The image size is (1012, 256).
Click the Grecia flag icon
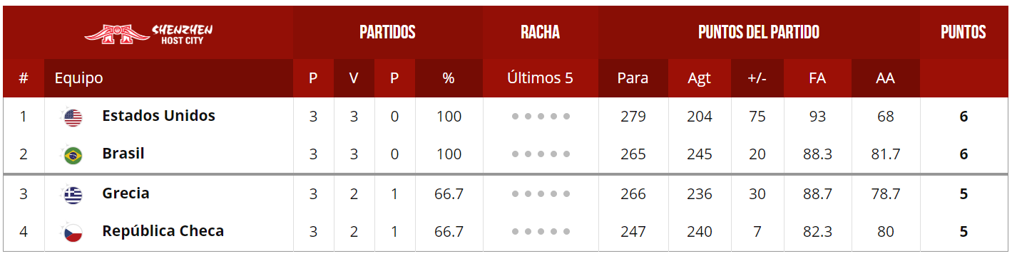coord(73,194)
